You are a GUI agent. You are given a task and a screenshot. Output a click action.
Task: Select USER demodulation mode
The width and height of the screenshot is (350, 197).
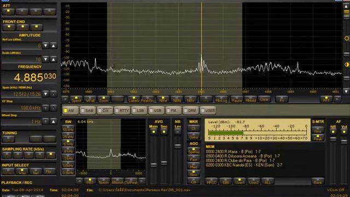pyautogui.click(x=208, y=111)
